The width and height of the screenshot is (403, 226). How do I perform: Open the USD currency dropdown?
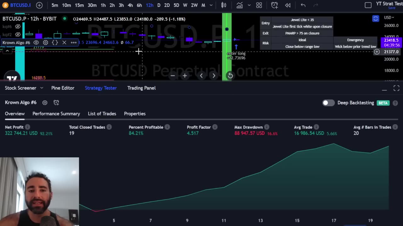(389, 18)
